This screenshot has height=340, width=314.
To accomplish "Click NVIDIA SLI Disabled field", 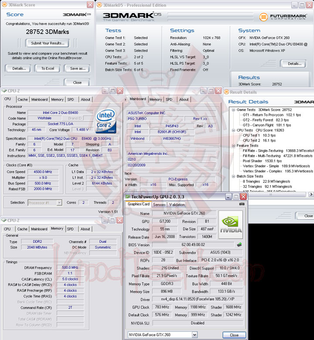I will tap(198, 323).
